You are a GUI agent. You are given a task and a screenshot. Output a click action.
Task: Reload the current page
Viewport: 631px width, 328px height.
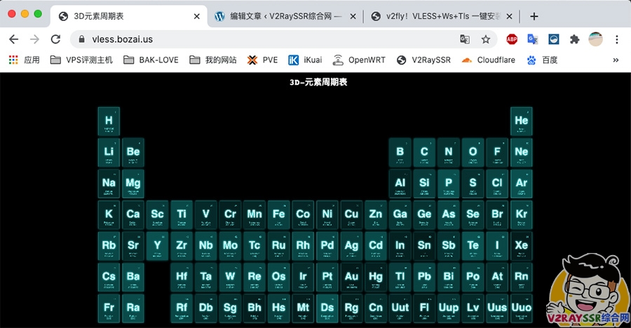pos(55,39)
